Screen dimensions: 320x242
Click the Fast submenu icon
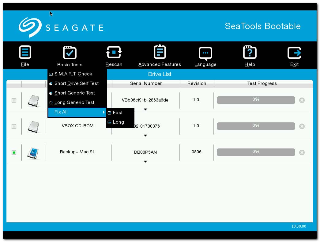click(x=109, y=113)
